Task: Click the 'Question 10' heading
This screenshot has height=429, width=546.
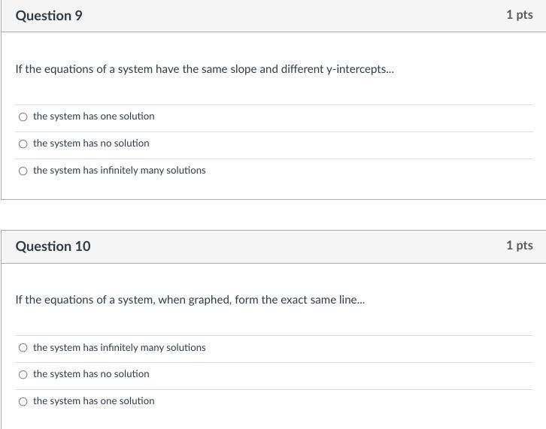Action: point(53,246)
